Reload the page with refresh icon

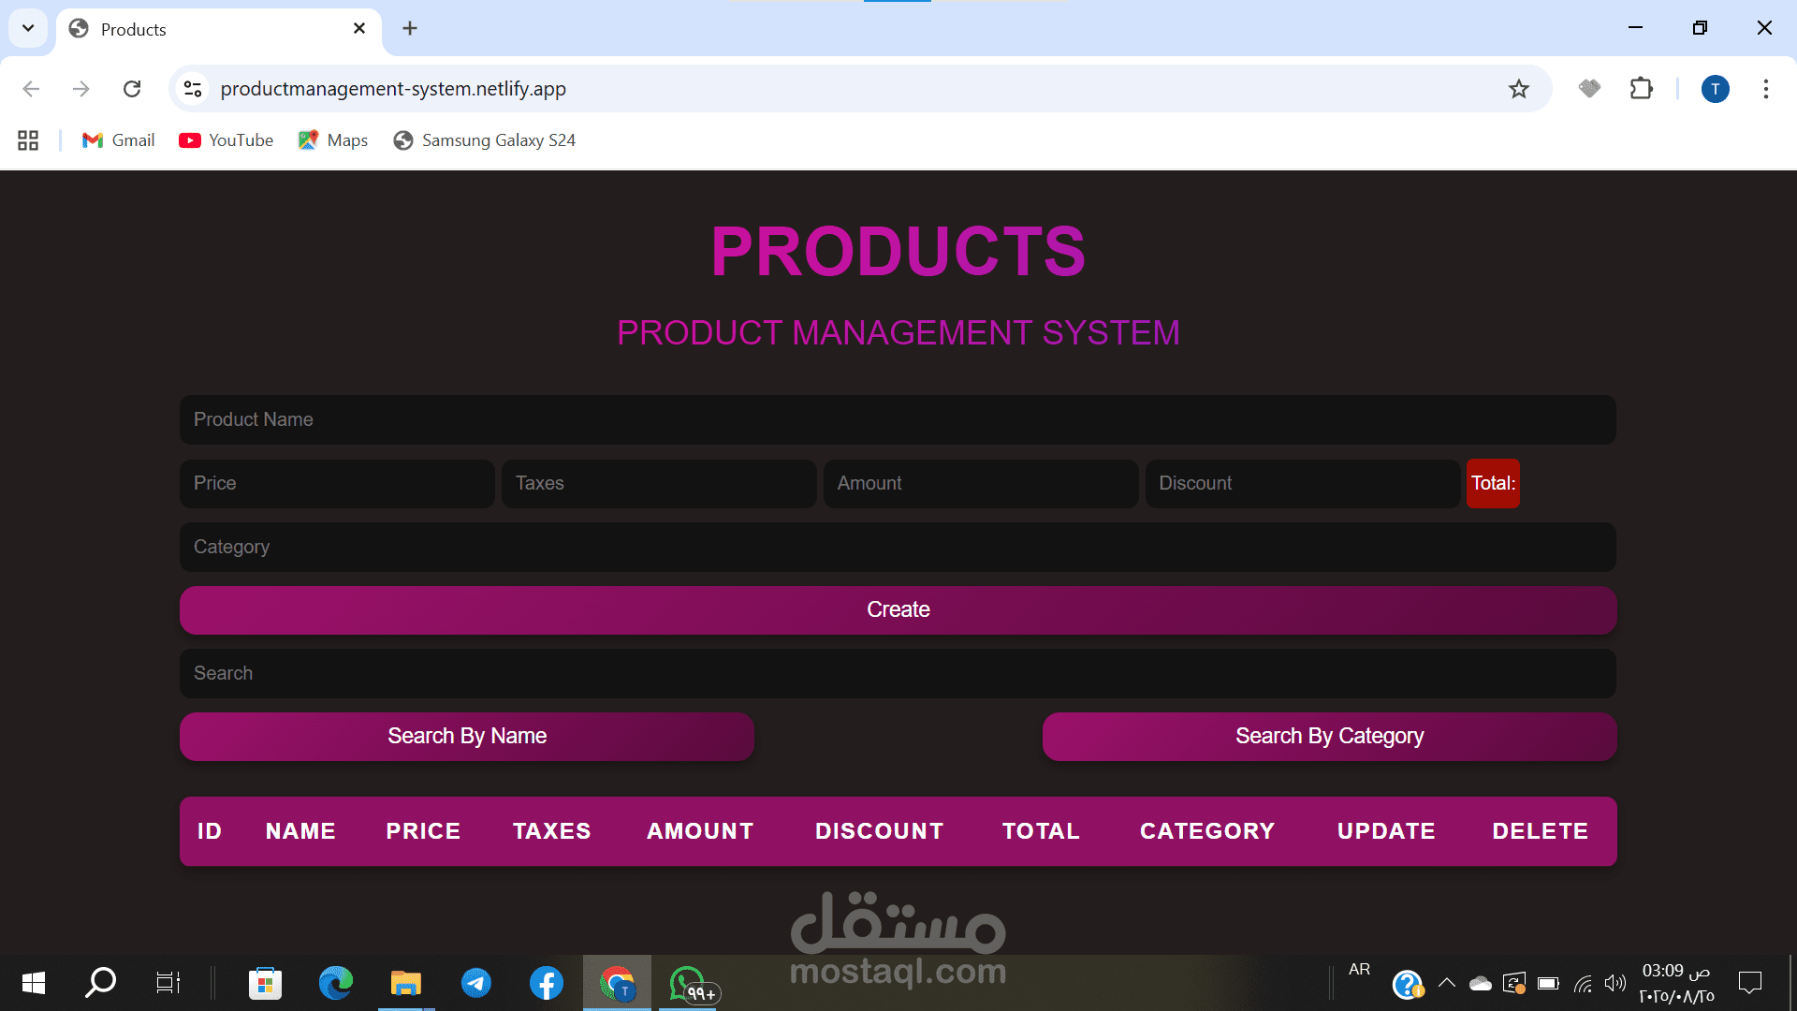(132, 89)
